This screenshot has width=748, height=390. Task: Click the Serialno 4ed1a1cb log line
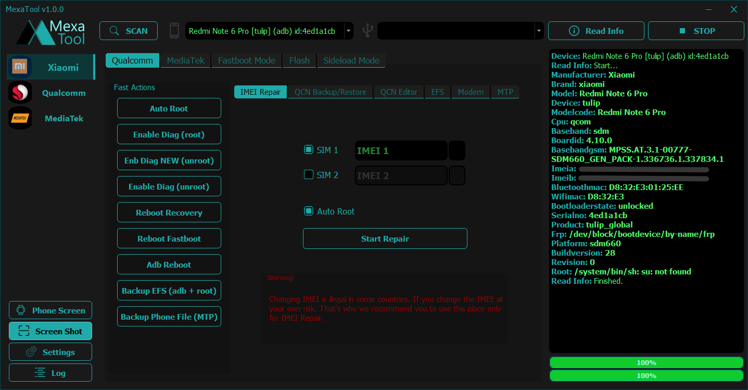click(589, 216)
